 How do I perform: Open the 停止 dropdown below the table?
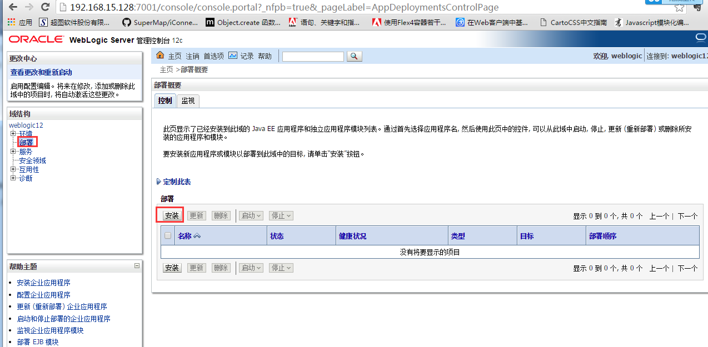[x=281, y=268]
